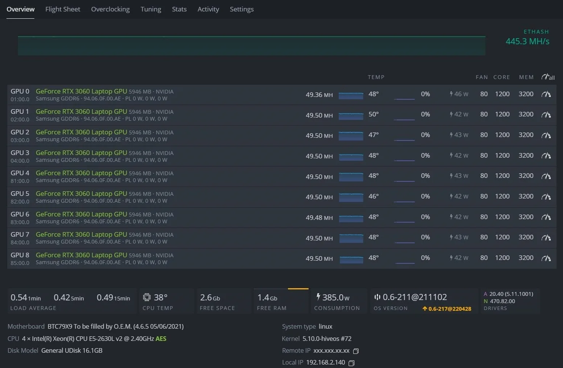
Task: Click the available update version 0.6-217@220428
Action: tap(450, 309)
